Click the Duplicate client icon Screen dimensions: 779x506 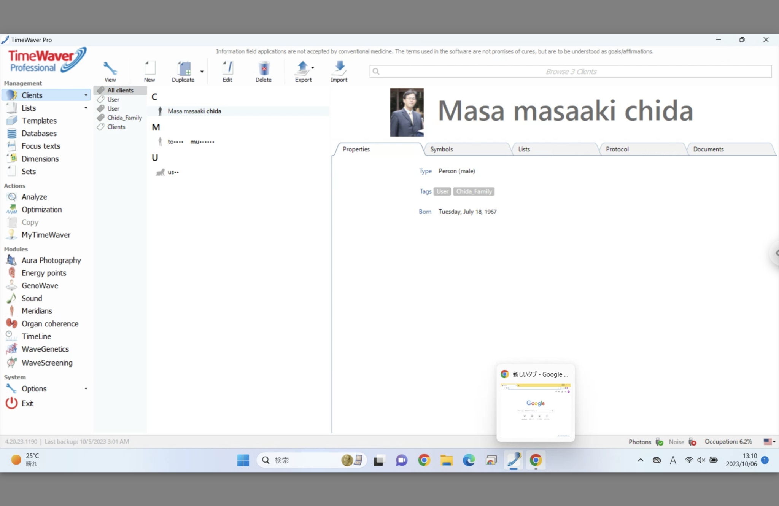click(184, 68)
